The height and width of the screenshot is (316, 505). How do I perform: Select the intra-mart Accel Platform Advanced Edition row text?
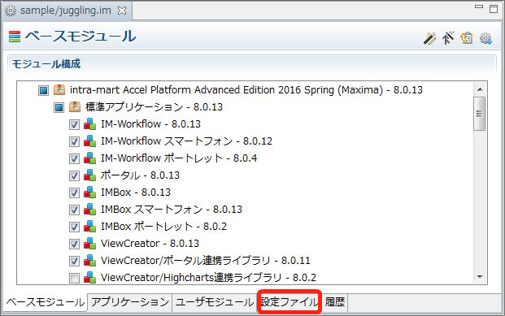point(246,90)
